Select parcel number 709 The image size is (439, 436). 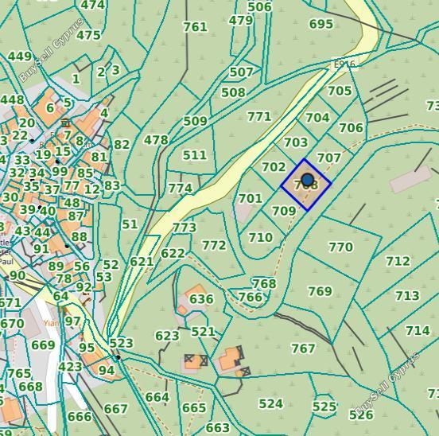[284, 211]
